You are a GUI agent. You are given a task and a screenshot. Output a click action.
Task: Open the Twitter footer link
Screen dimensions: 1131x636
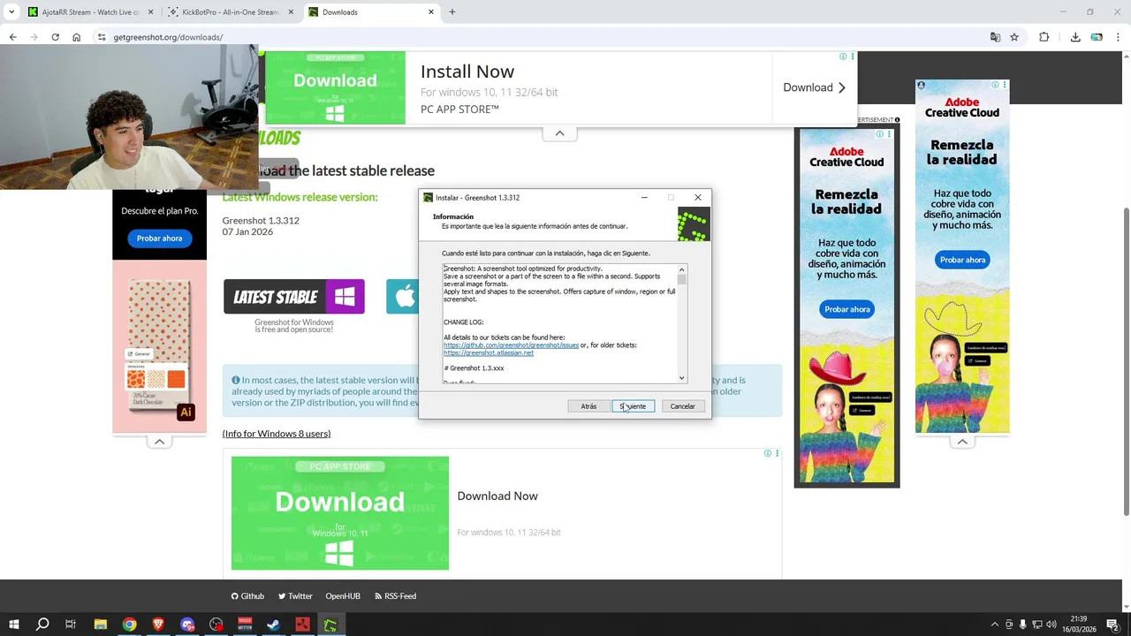pyautogui.click(x=295, y=596)
